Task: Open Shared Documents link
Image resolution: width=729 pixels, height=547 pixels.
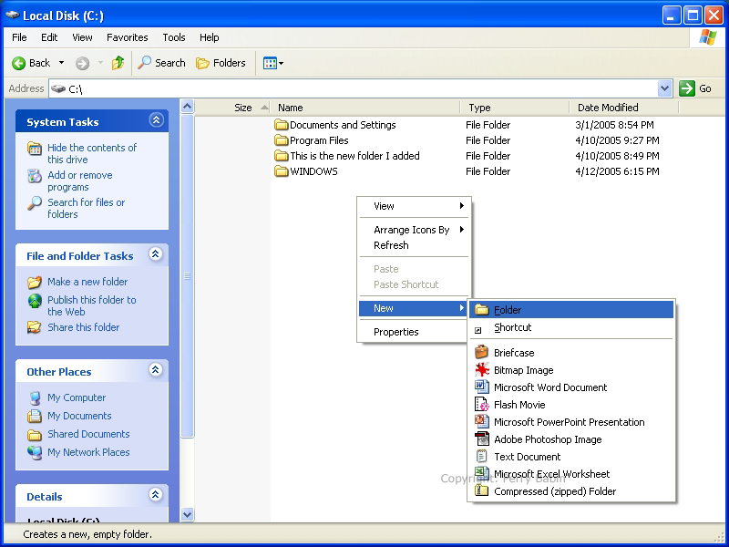Action: coord(88,434)
